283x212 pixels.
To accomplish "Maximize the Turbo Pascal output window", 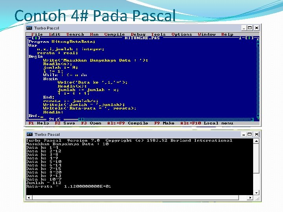I will point(250,134).
